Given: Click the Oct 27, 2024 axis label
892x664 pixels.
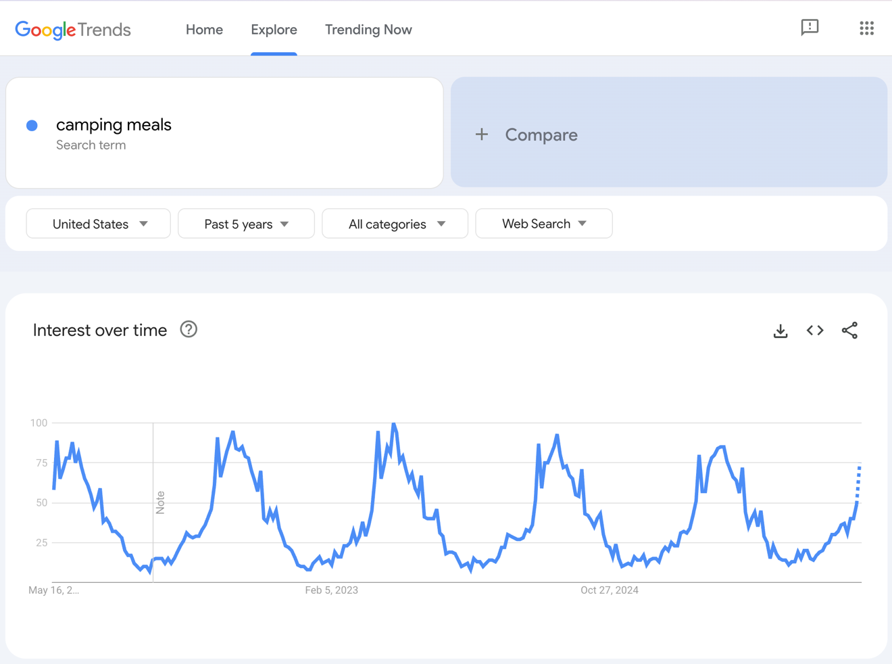Looking at the screenshot, I should coord(609,590).
